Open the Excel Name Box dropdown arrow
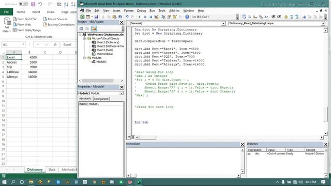331x186 pixels. (23, 44)
